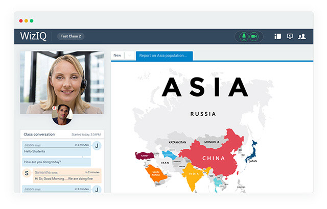
Task: Click the screen sharing monitor icon
Action: (x=290, y=36)
